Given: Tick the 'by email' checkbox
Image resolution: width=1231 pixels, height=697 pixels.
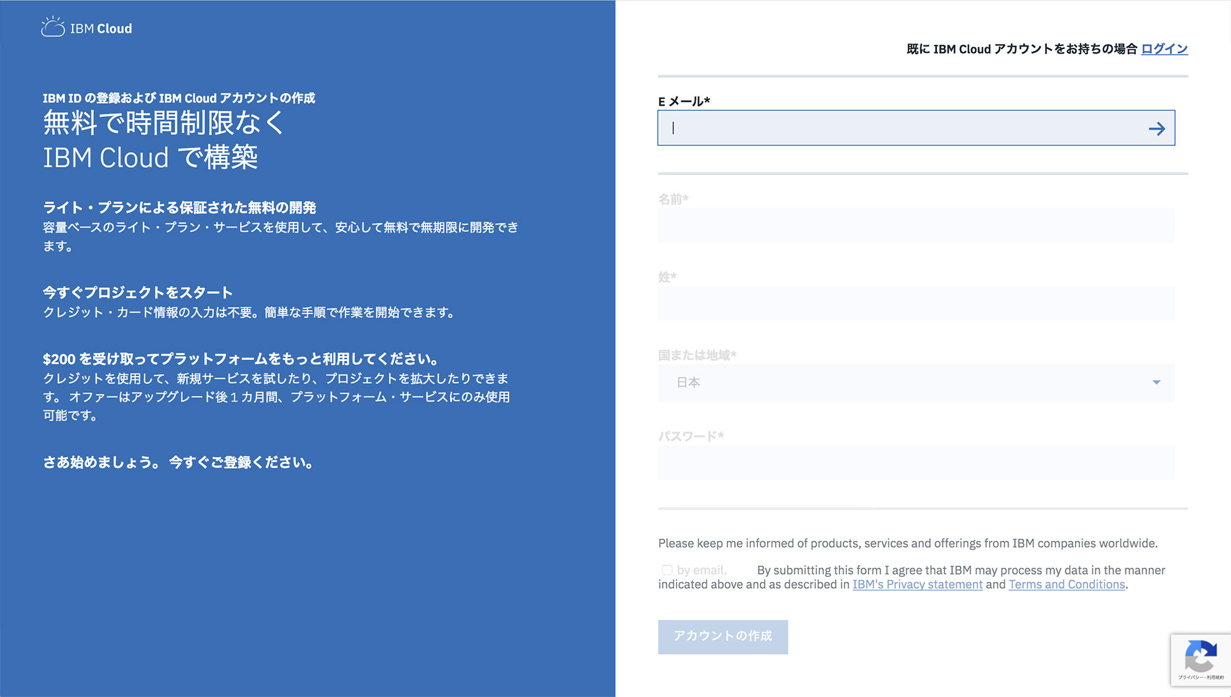Looking at the screenshot, I should [666, 570].
